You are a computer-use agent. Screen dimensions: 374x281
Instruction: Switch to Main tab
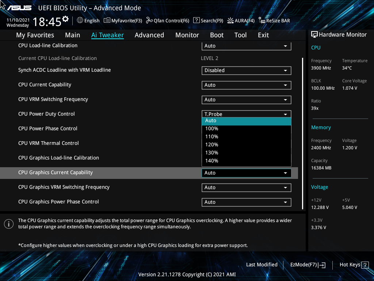73,35
